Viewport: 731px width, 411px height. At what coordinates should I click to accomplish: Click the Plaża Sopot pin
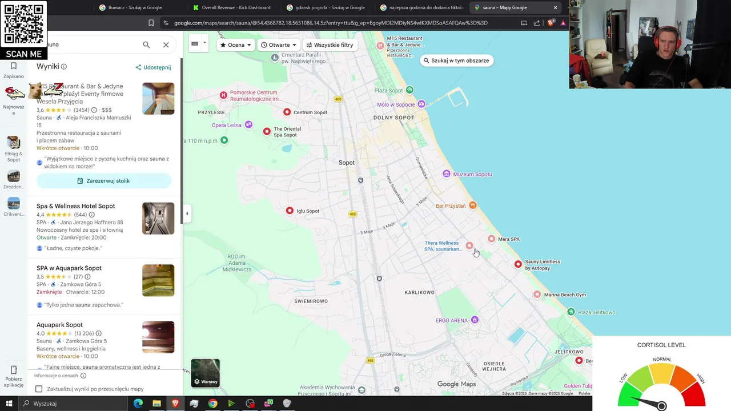coord(409,90)
